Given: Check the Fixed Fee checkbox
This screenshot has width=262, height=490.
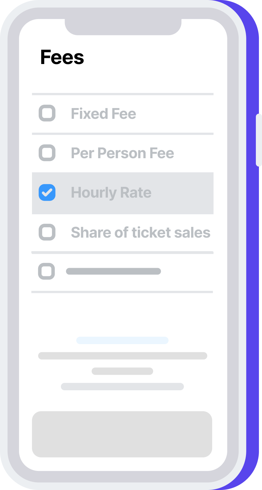Looking at the screenshot, I should point(47,113).
